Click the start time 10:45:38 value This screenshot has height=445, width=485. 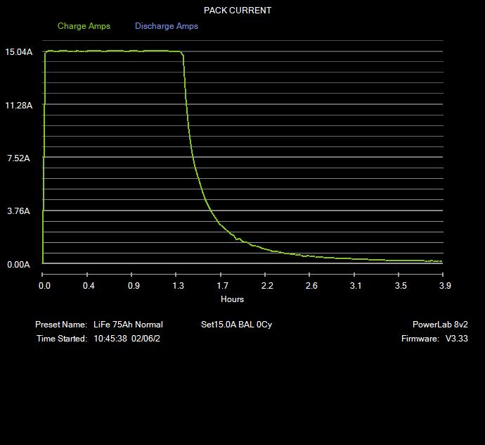(x=110, y=339)
